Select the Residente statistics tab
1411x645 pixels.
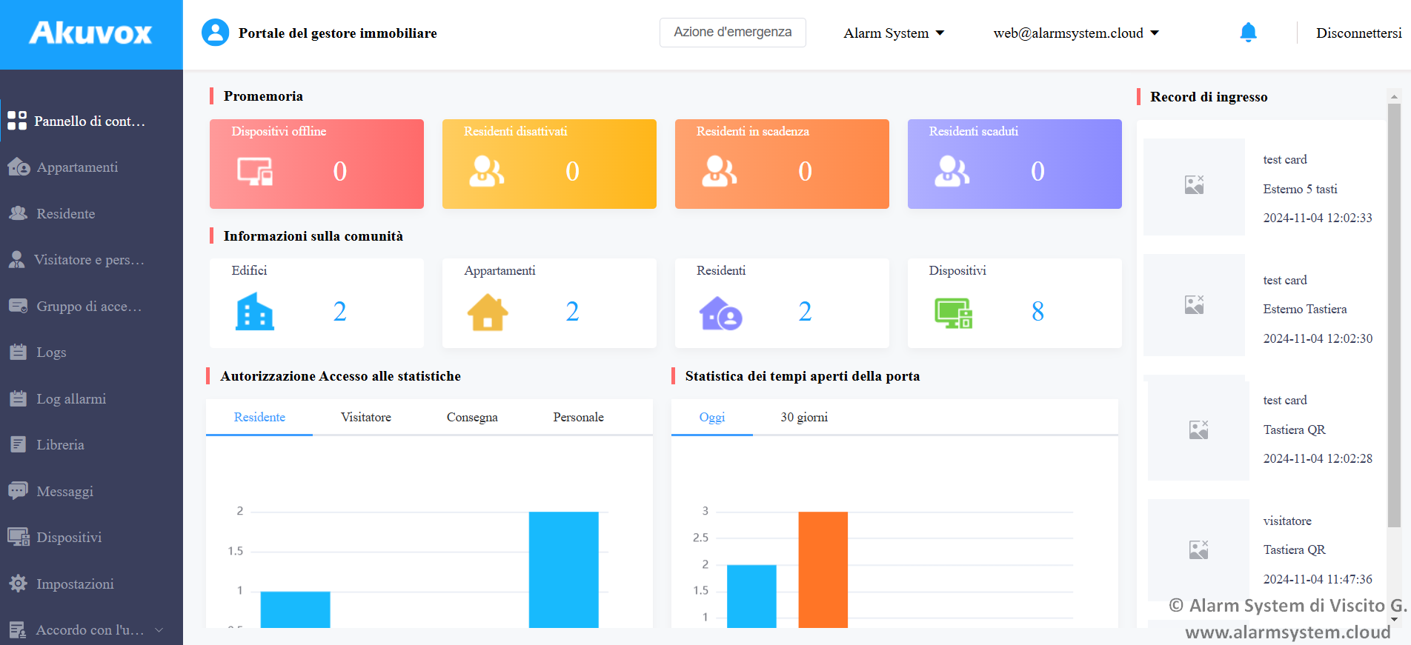coord(259,417)
